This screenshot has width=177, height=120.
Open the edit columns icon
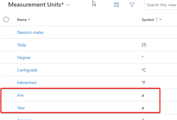pyautogui.click(x=117, y=5)
